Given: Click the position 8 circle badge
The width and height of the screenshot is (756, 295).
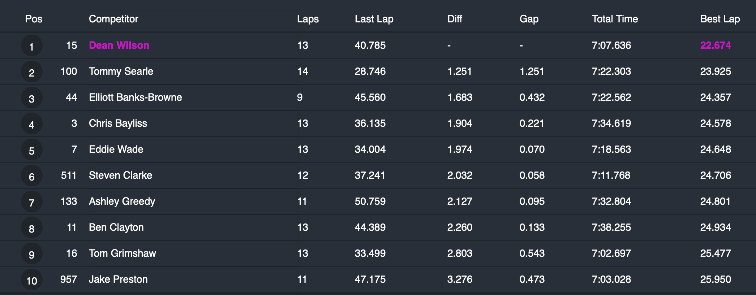Looking at the screenshot, I should [x=32, y=228].
